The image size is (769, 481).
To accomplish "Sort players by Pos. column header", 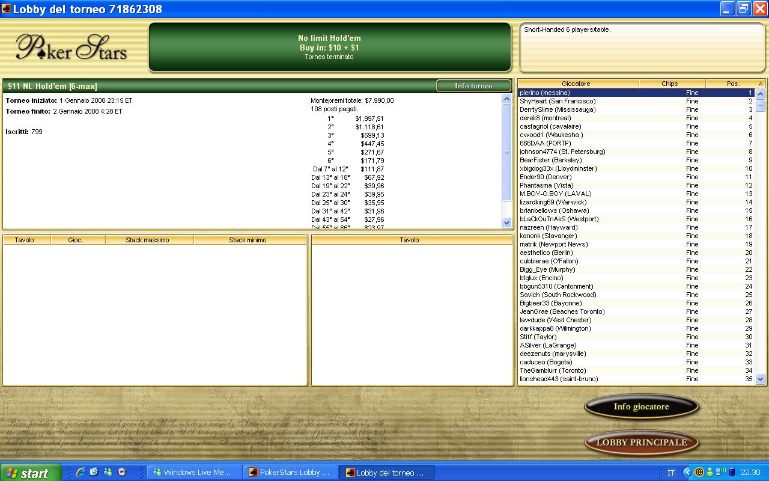I will [736, 84].
